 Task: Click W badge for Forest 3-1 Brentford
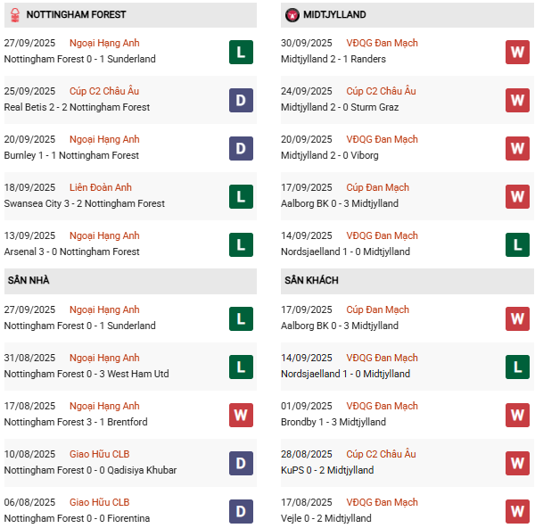[240, 415]
